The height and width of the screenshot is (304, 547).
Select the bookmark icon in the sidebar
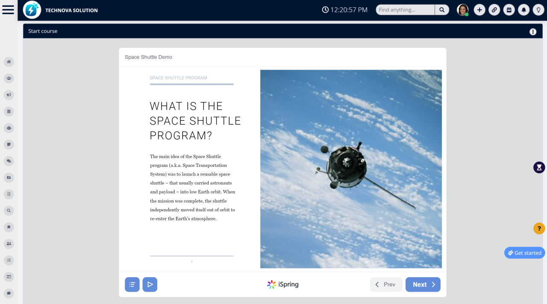[9, 227]
